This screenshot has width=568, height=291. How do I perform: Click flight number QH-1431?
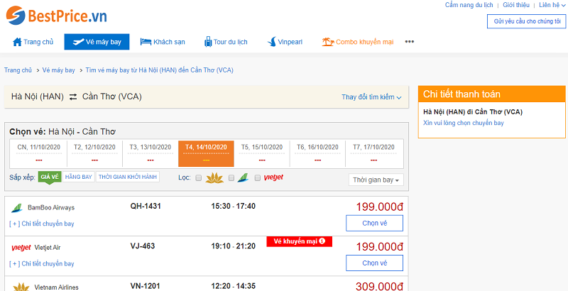click(146, 207)
